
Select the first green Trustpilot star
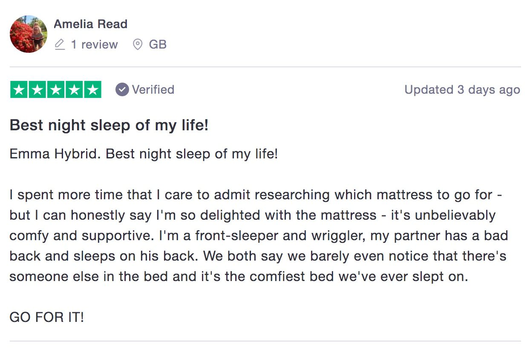point(19,89)
